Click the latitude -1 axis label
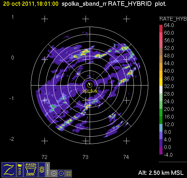Image resolution: width=187 pixels, height=178 pixels. click(11, 99)
